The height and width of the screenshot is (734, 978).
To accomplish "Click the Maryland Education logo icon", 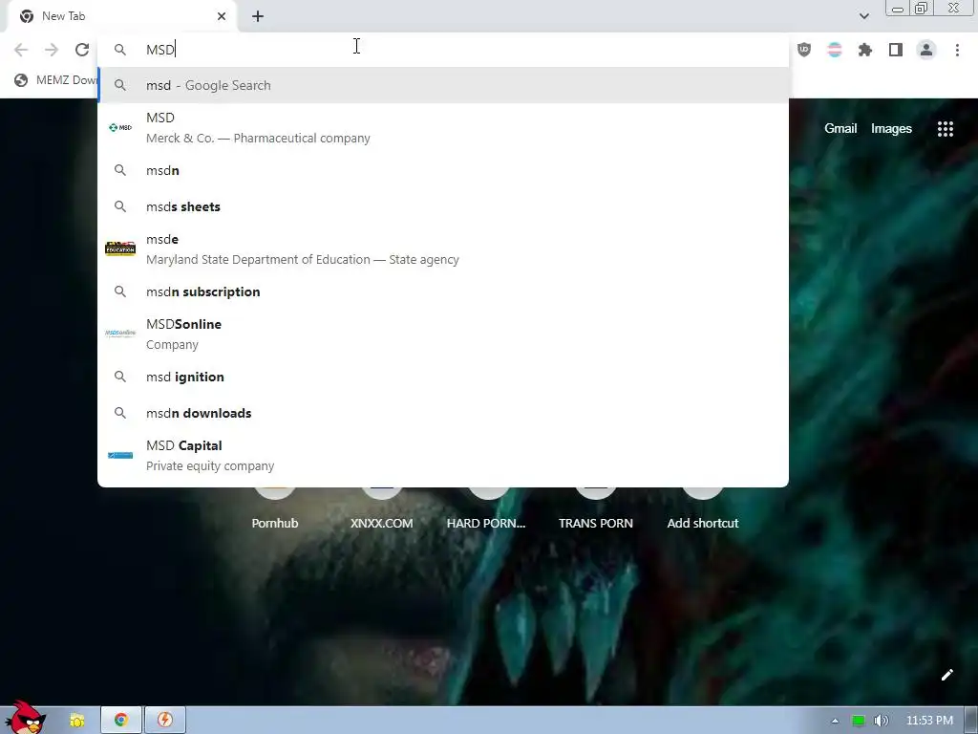I will coord(120,248).
